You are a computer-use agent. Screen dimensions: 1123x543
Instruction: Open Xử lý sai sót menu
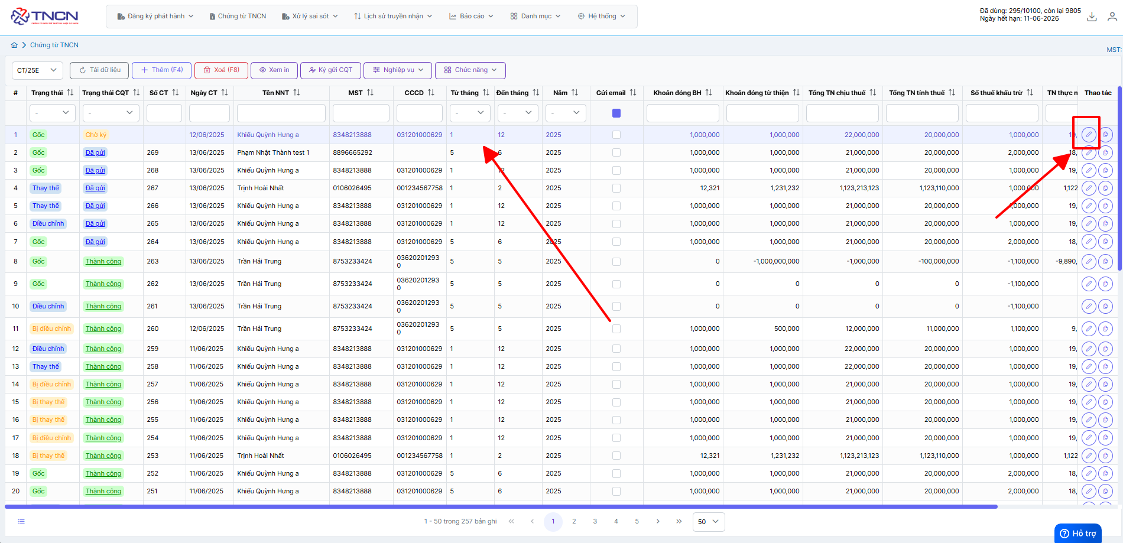click(x=310, y=17)
